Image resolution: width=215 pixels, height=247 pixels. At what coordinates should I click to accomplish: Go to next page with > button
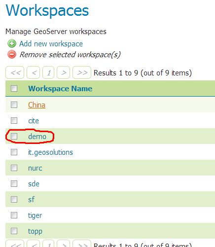[63, 72]
